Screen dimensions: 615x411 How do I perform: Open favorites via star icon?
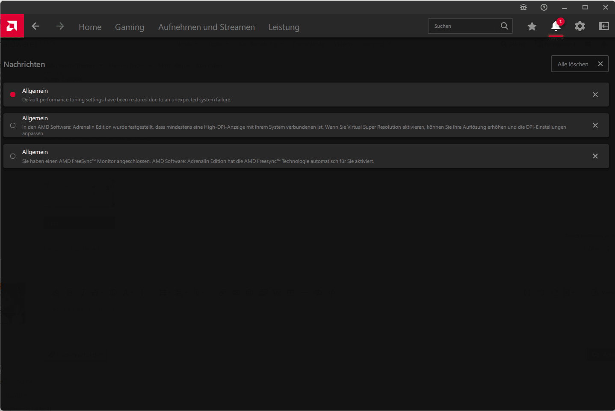532,27
